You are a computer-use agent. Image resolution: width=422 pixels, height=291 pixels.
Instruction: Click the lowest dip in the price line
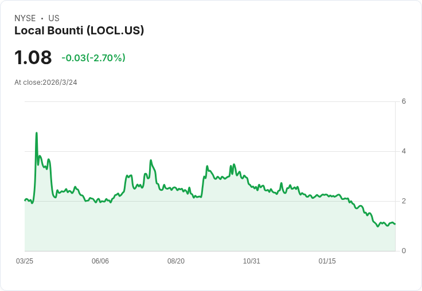[377, 227]
